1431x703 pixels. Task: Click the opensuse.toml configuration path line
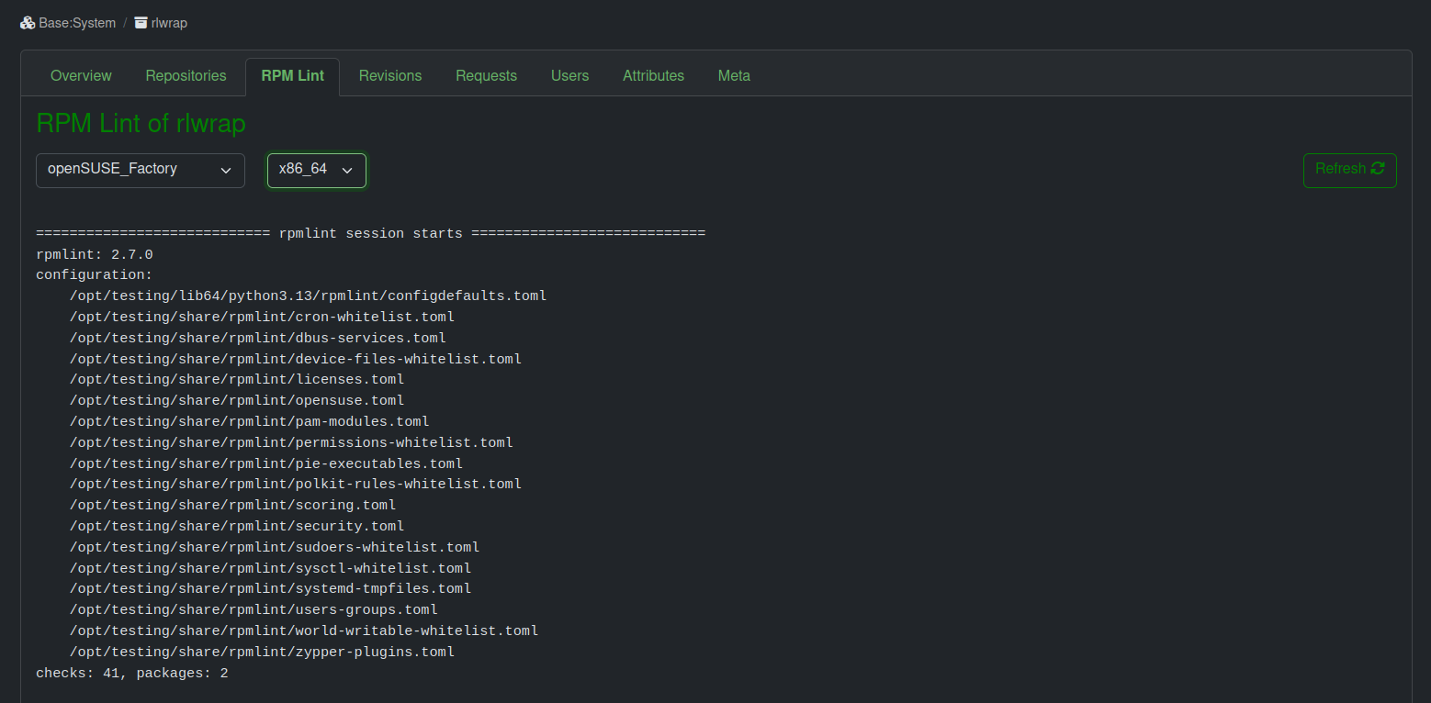pos(237,401)
